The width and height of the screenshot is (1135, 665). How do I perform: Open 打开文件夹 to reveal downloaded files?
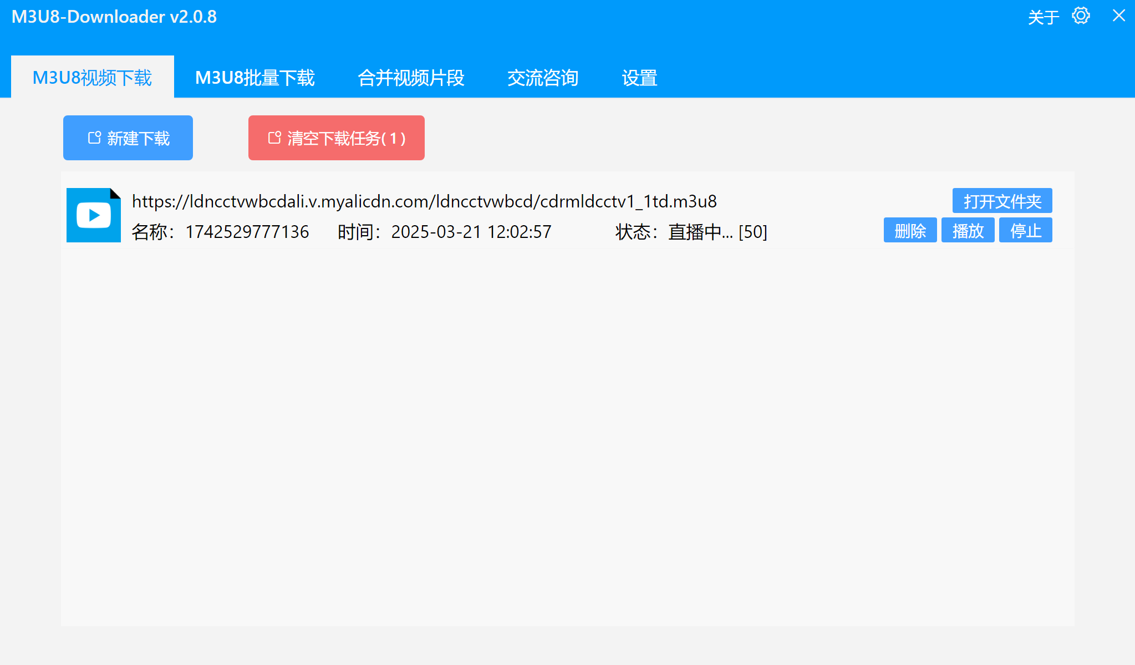click(1001, 201)
